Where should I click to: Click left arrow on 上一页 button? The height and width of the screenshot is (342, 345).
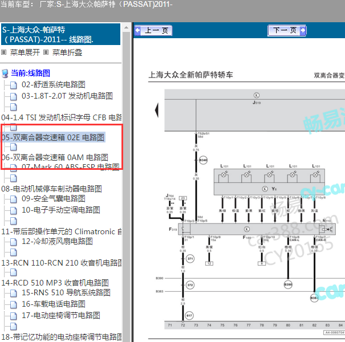(x=138, y=30)
